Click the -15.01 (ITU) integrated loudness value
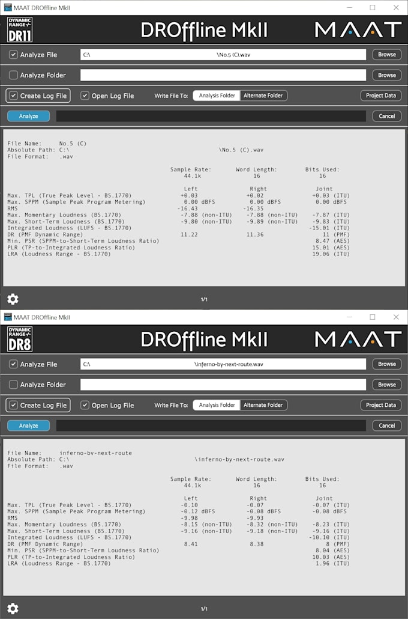The image size is (408, 619). pyautogui.click(x=329, y=228)
